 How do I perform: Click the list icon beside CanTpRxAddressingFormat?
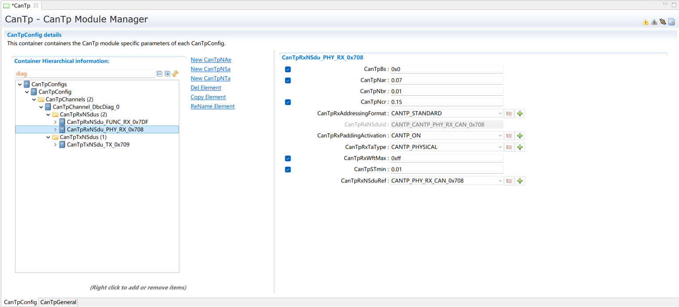pos(509,113)
